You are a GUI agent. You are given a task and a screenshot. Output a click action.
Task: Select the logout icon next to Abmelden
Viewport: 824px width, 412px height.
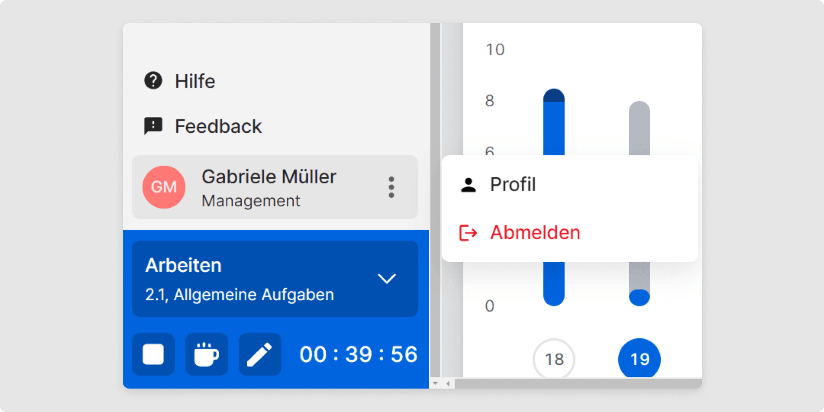click(x=467, y=233)
